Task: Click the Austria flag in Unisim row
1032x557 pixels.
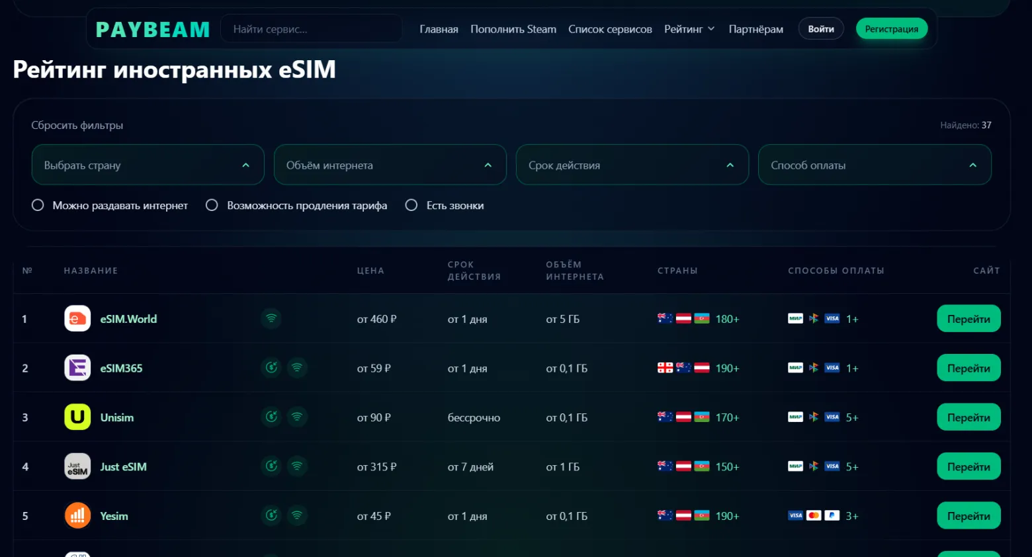Action: 683,417
